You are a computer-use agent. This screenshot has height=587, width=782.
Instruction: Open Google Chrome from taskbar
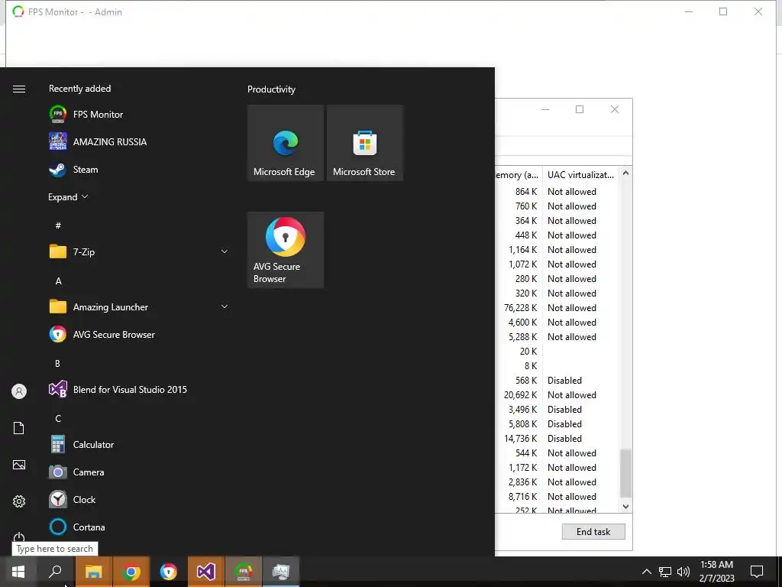[x=131, y=572]
